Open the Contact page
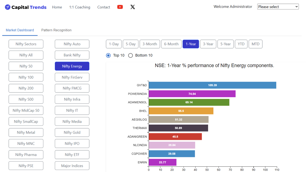This screenshot has height=172, width=306. (104, 7)
